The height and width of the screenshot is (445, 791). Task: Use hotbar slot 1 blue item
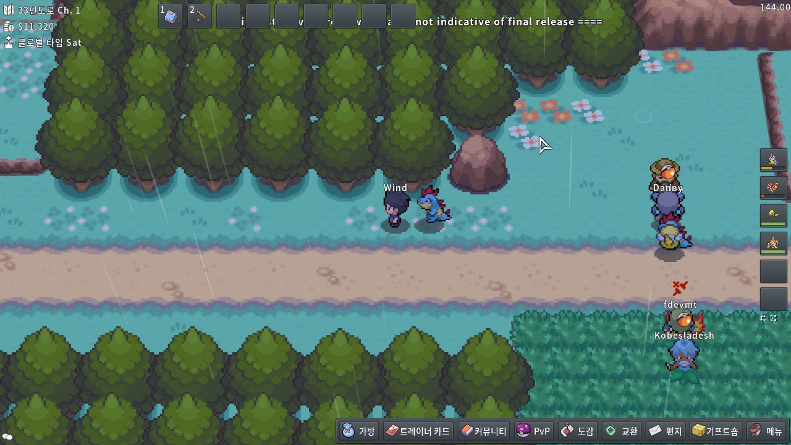171,16
